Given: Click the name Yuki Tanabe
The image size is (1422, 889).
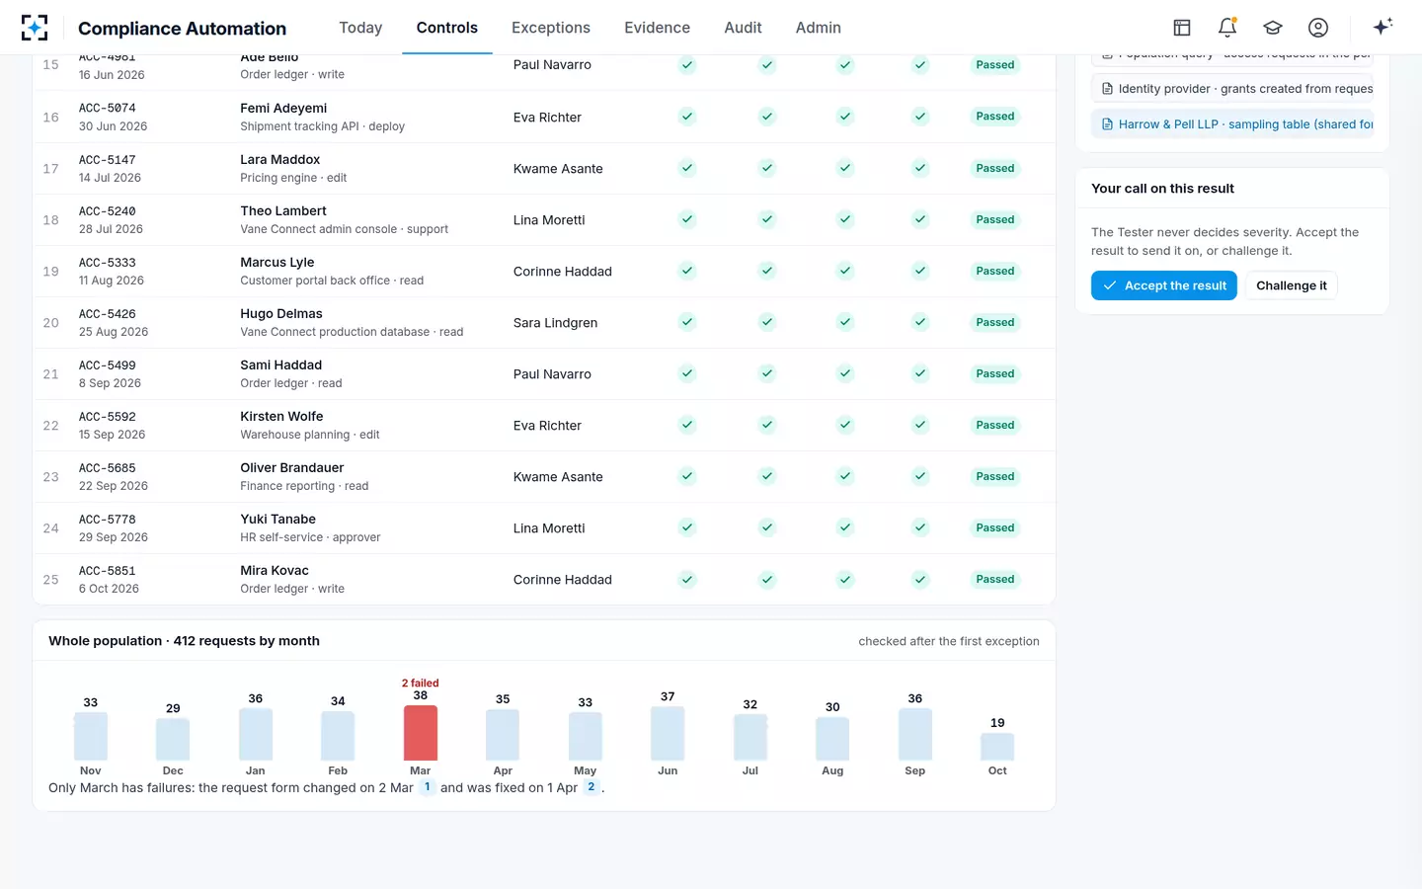Looking at the screenshot, I should coord(278,520).
